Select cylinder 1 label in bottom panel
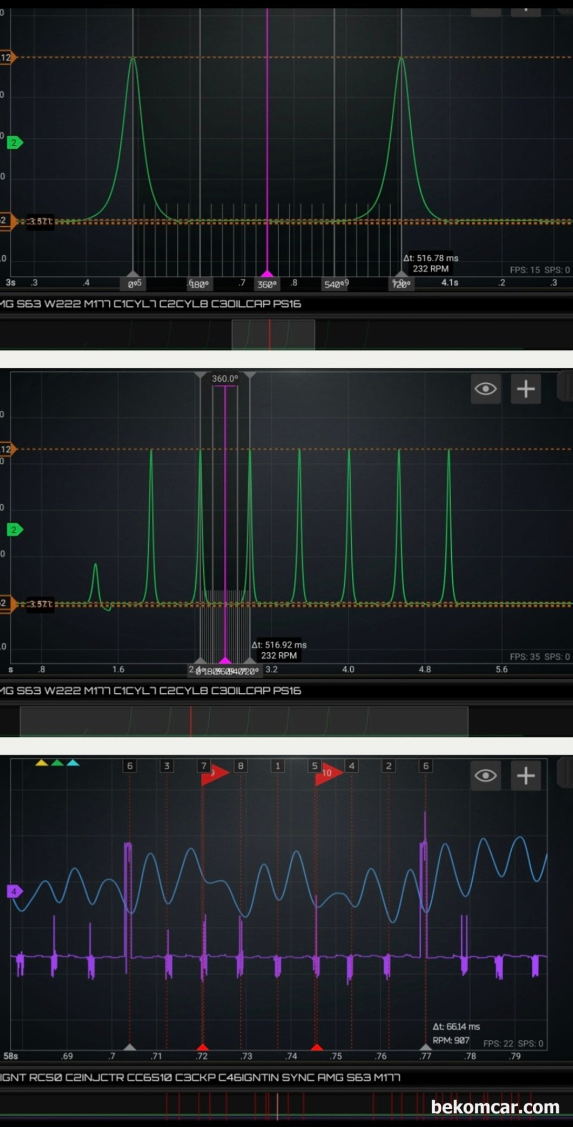The width and height of the screenshot is (573, 1127). 278,766
